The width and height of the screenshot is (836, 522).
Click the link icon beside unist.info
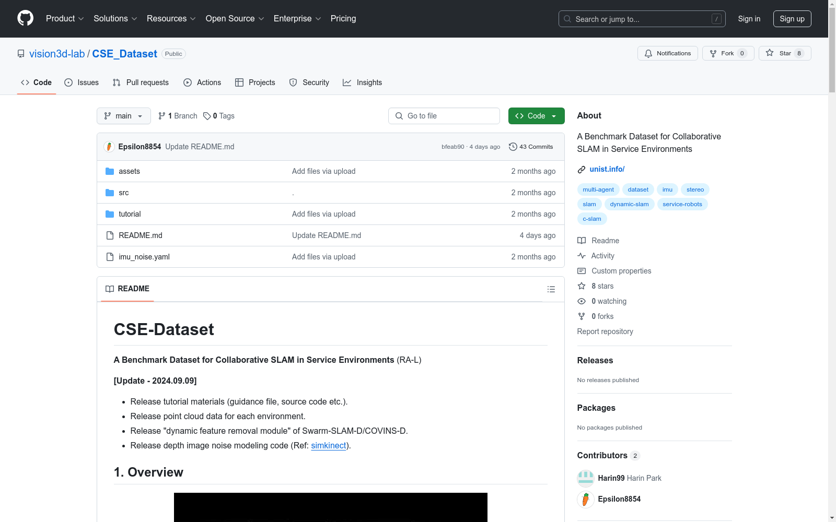(x=582, y=169)
